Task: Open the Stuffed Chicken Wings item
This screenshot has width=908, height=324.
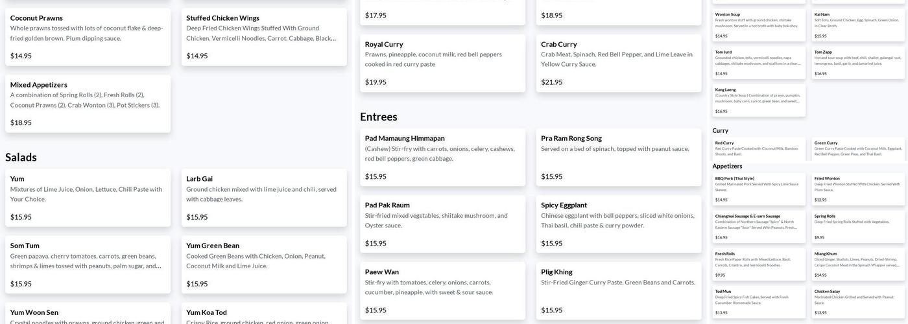Action: tap(264, 36)
